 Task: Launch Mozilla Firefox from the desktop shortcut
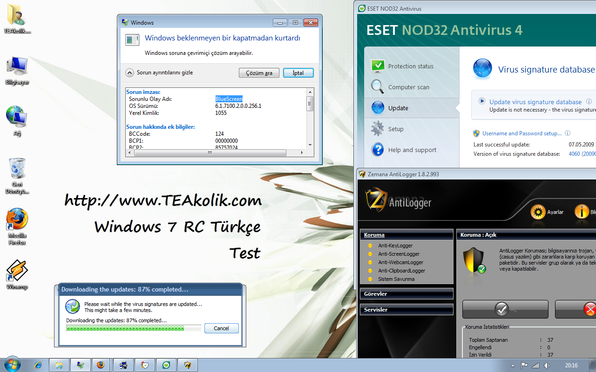coord(17,226)
